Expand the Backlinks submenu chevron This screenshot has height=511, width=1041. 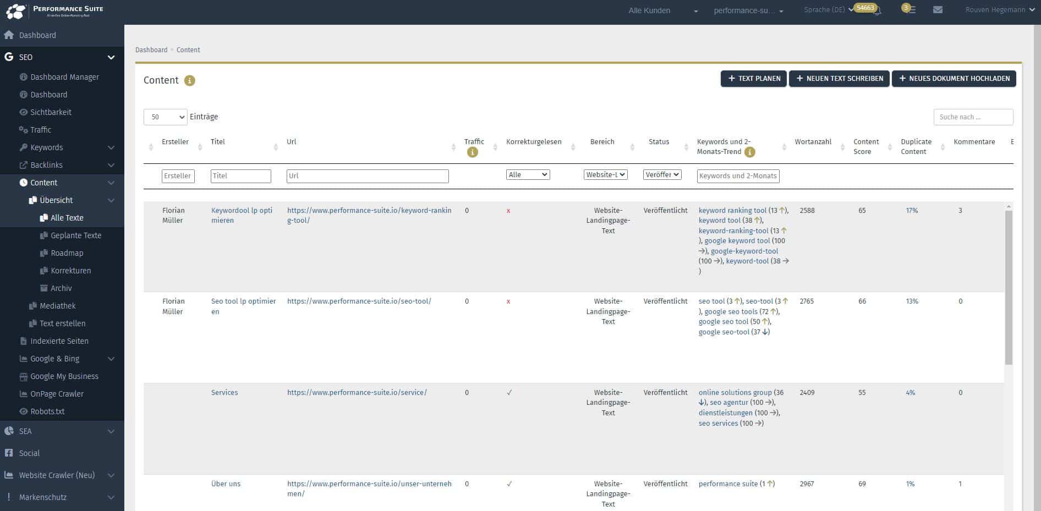click(x=111, y=165)
